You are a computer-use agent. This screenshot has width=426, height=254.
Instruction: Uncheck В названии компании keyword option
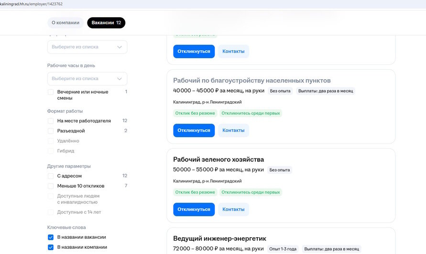51,247
